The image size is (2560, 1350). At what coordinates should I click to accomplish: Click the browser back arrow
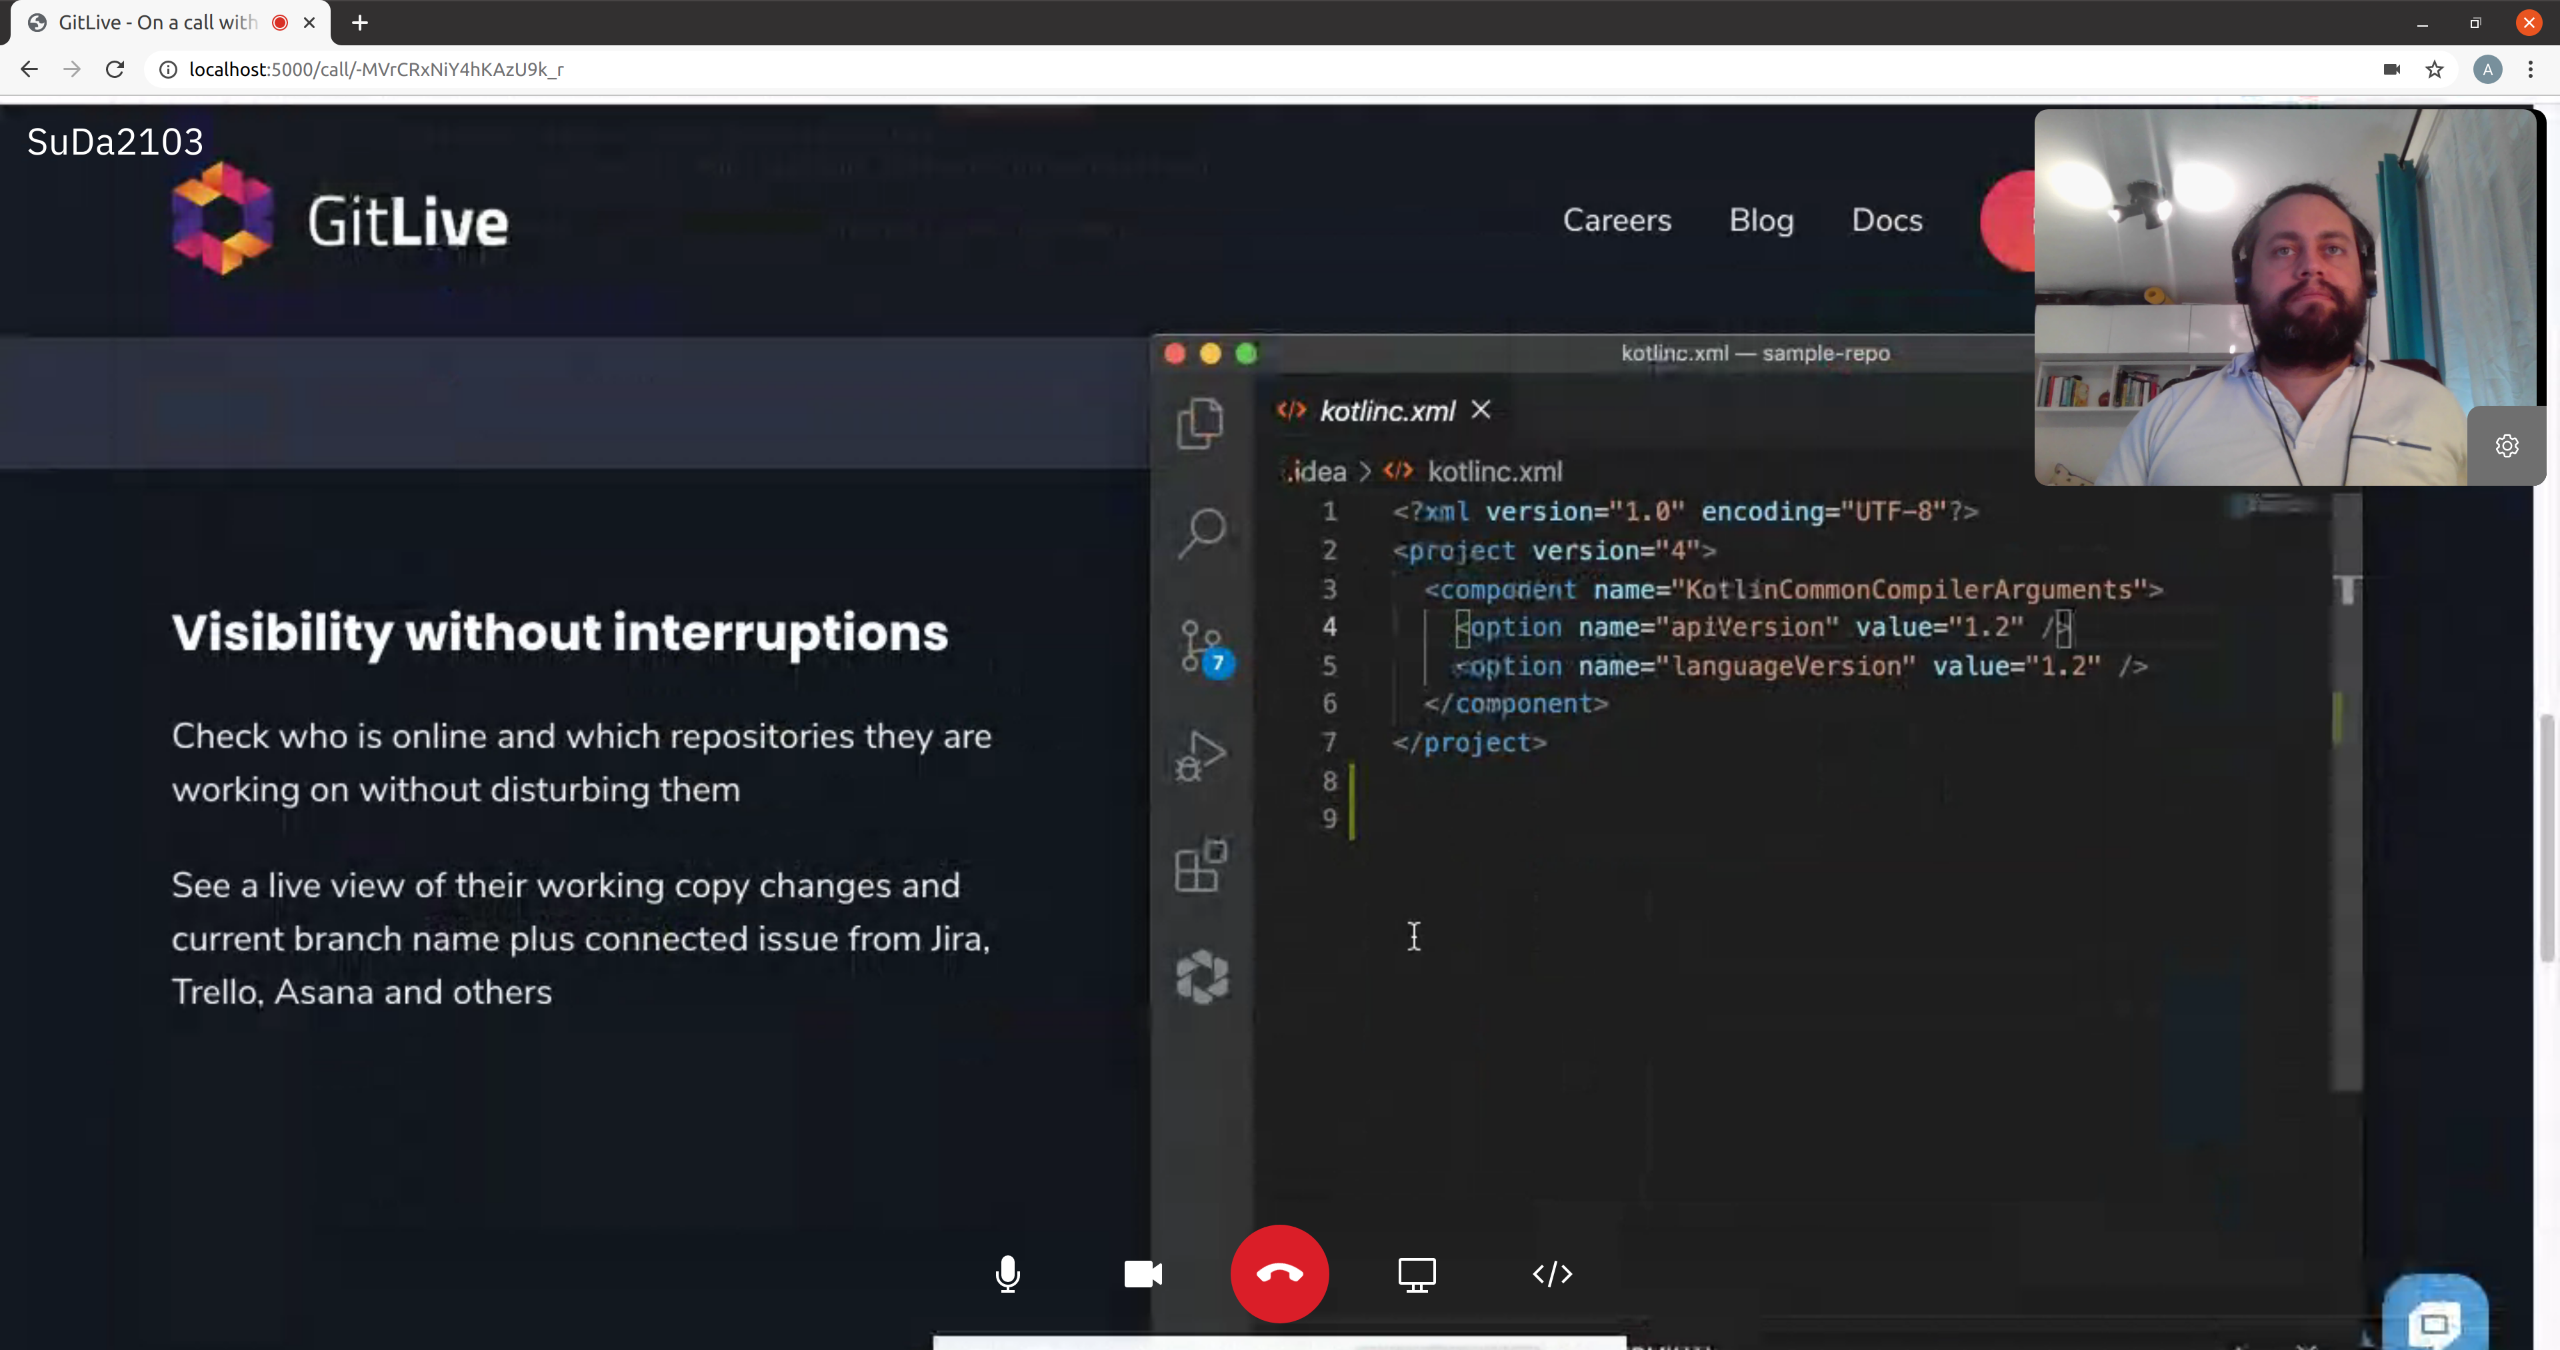coord(29,69)
